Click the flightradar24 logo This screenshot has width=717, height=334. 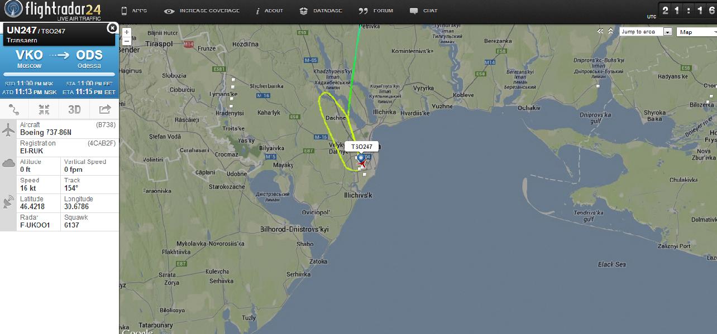(x=53, y=11)
